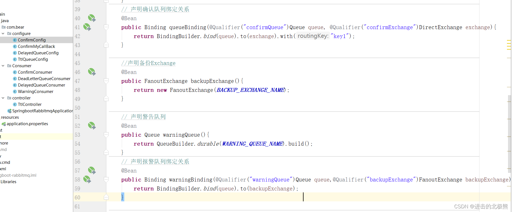Click the "confirmExchange" string literal
Viewport: 512px width, 212px height.
click(x=390, y=27)
